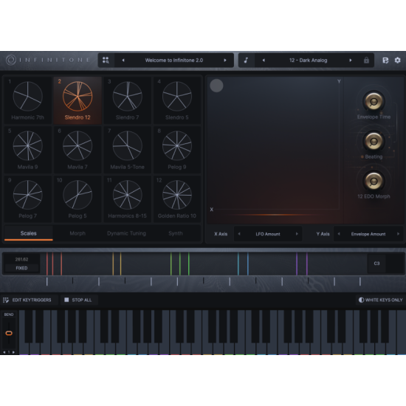
Task: Open the preset browser grid icon
Action: (106, 61)
